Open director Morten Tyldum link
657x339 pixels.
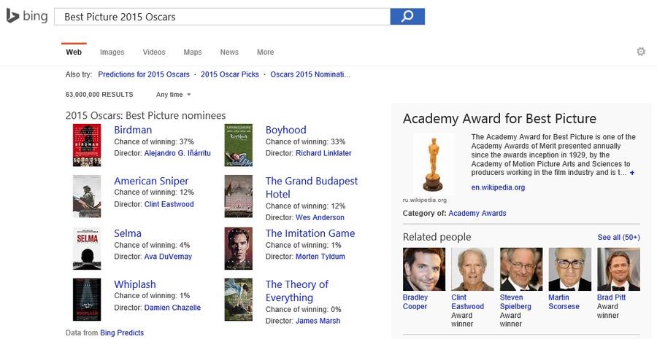pos(320,257)
